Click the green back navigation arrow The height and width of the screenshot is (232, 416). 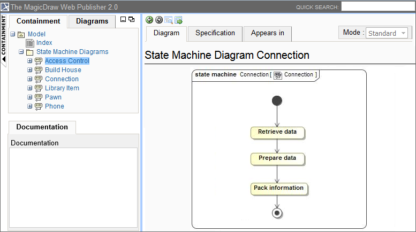pos(149,20)
